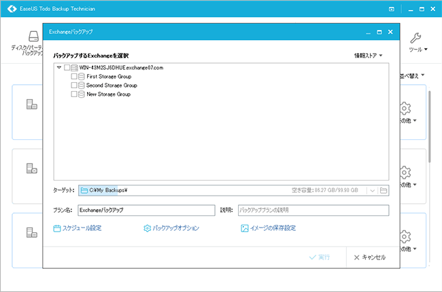The image size is (442, 292).
Task: Click the calendar icon for schedule settings
Action: click(x=57, y=228)
